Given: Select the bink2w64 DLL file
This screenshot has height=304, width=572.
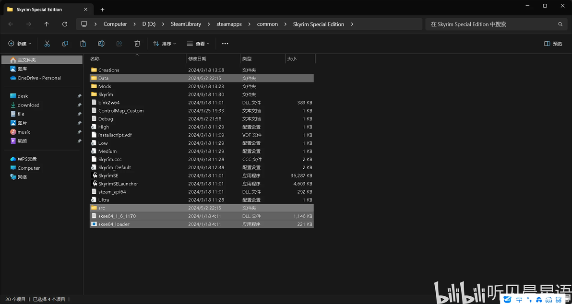Looking at the screenshot, I should coord(202,103).
